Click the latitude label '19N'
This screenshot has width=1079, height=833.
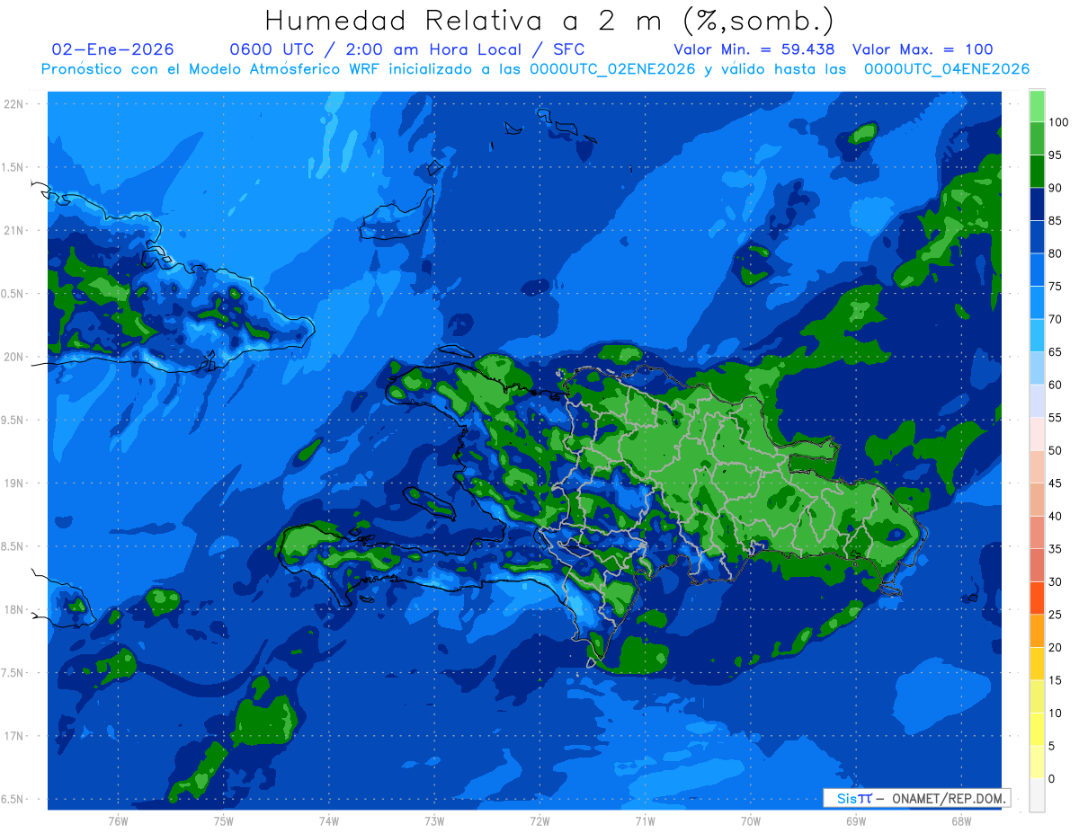[13, 483]
